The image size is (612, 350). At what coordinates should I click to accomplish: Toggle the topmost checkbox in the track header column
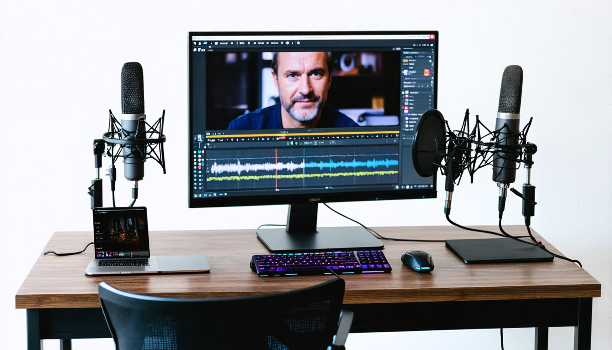[195, 152]
